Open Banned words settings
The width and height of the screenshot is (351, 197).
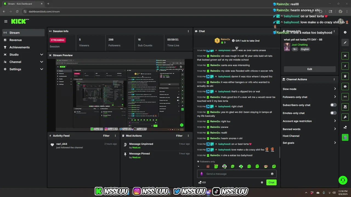[309, 129]
